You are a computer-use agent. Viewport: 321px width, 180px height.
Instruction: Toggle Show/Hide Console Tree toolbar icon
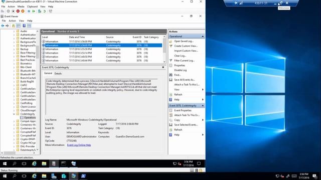(19, 25)
